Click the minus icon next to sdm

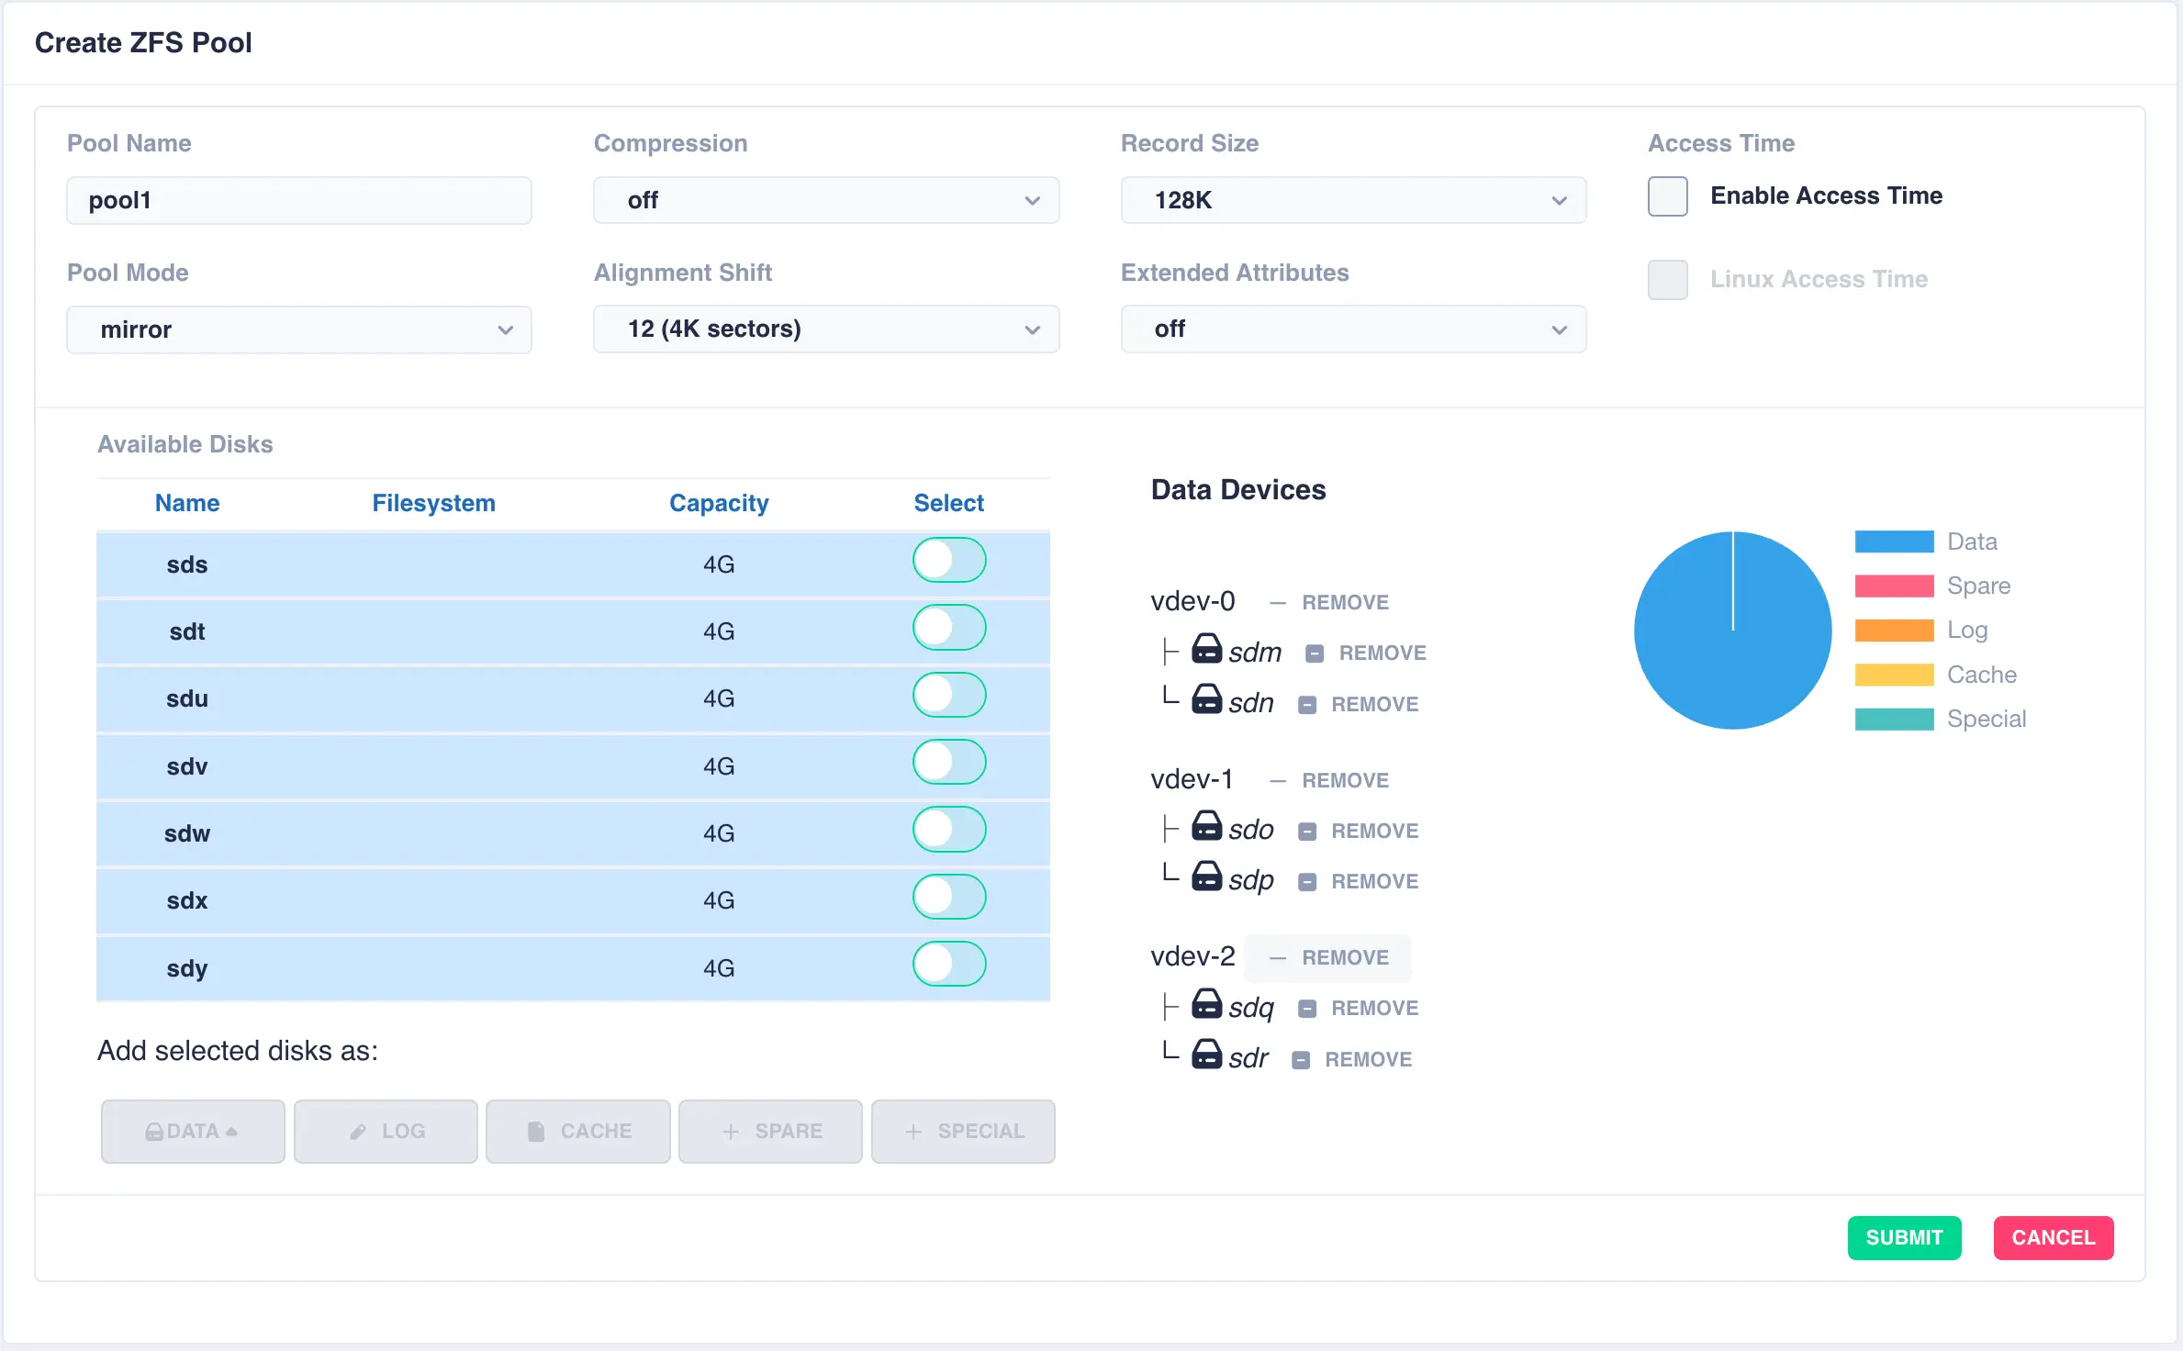click(x=1315, y=653)
